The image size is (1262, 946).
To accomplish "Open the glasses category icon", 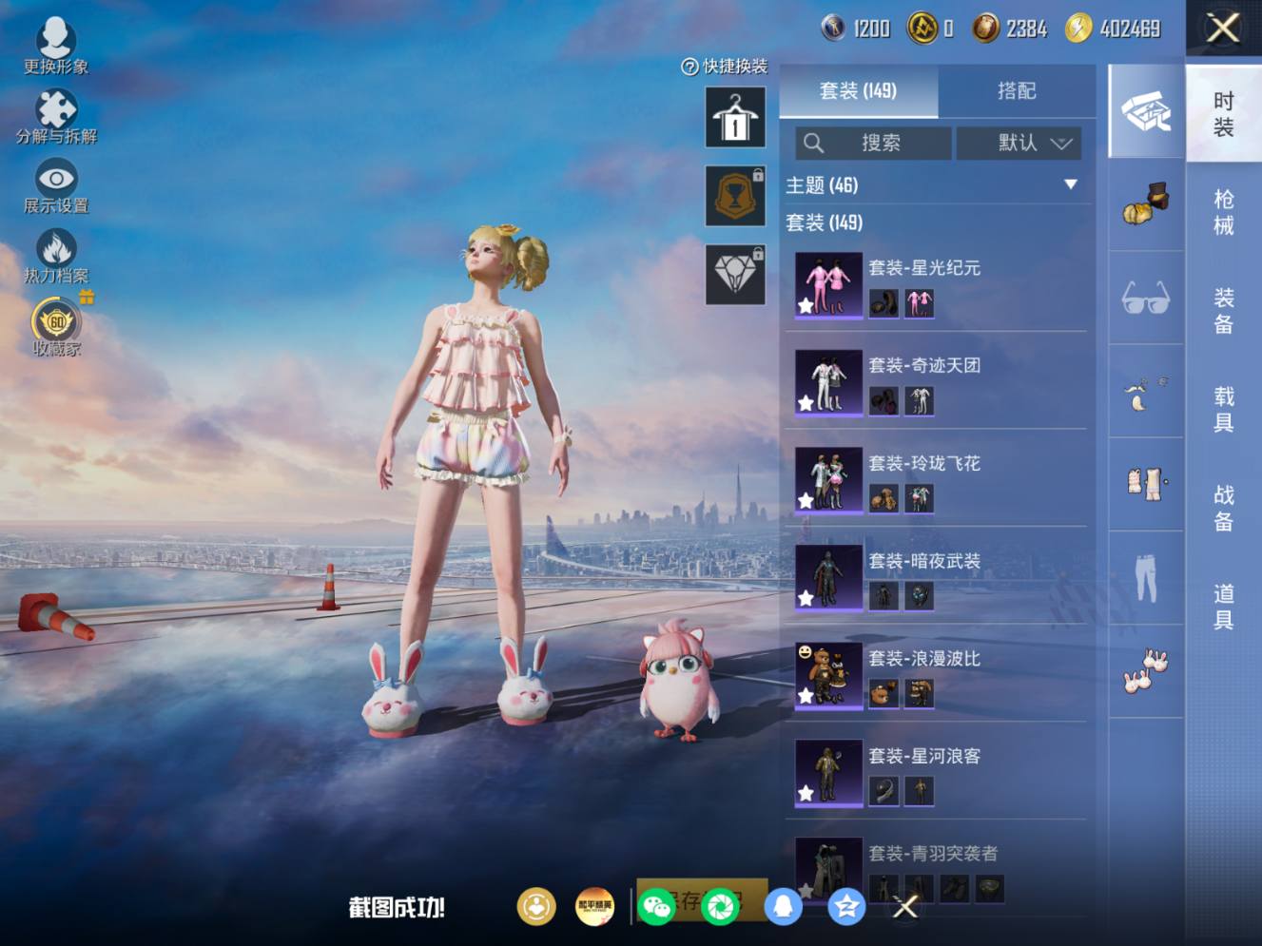I will coord(1146,298).
